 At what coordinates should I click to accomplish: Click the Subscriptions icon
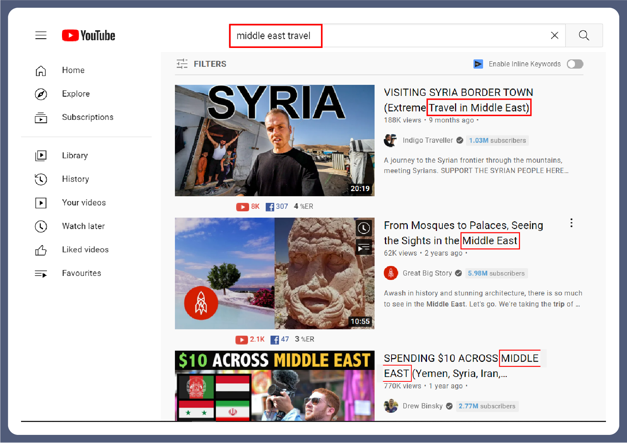pyautogui.click(x=41, y=118)
